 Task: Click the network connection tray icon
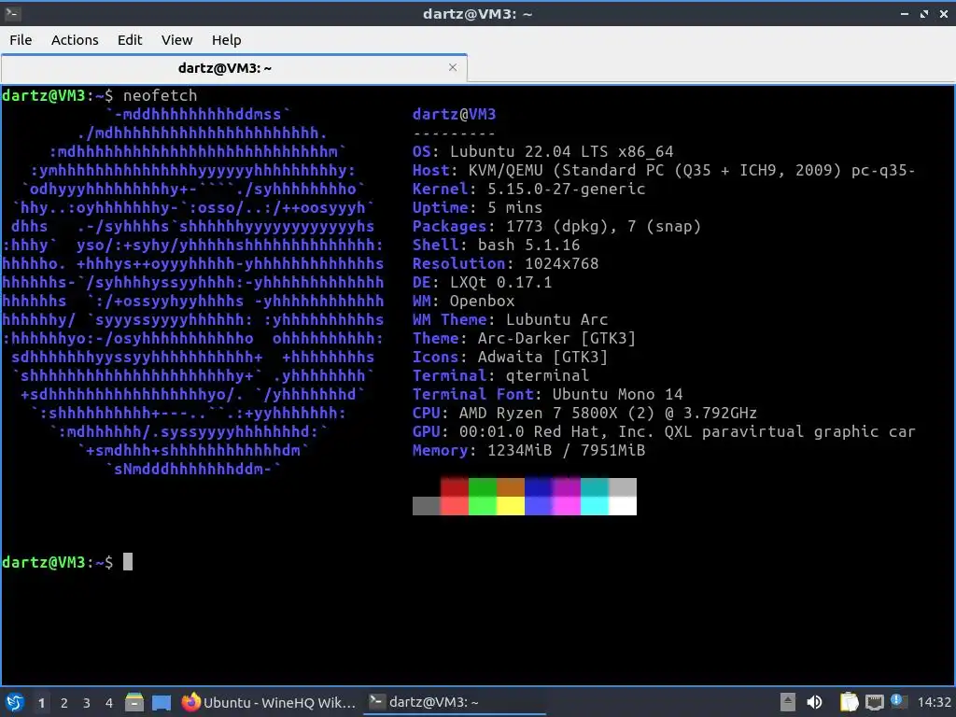(874, 702)
